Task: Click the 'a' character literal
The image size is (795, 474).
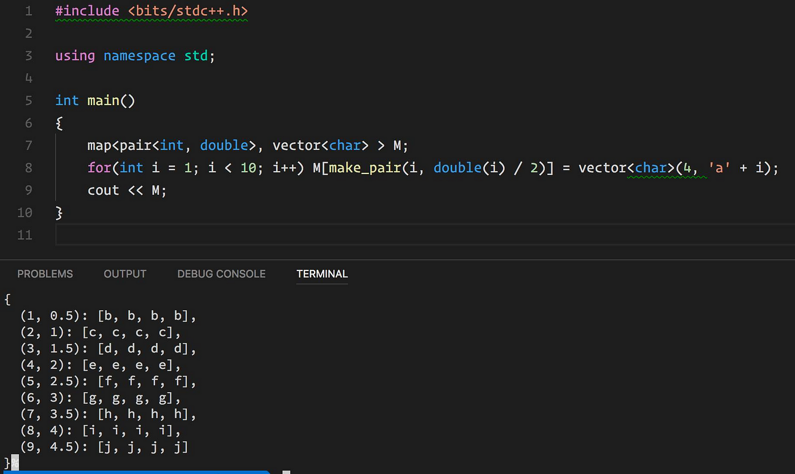Action: coord(718,168)
